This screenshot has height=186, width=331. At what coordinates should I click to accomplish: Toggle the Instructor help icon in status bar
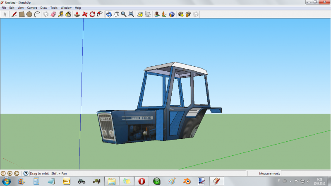26,174
